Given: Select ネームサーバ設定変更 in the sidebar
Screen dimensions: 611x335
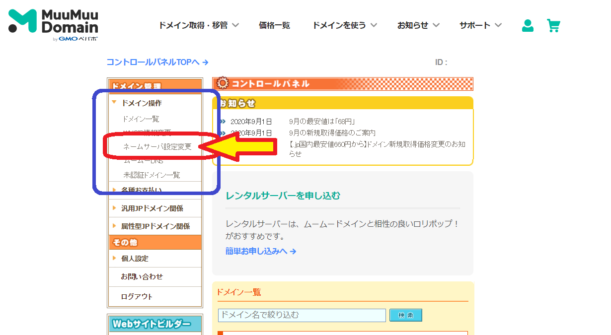Looking at the screenshot, I should point(157,147).
